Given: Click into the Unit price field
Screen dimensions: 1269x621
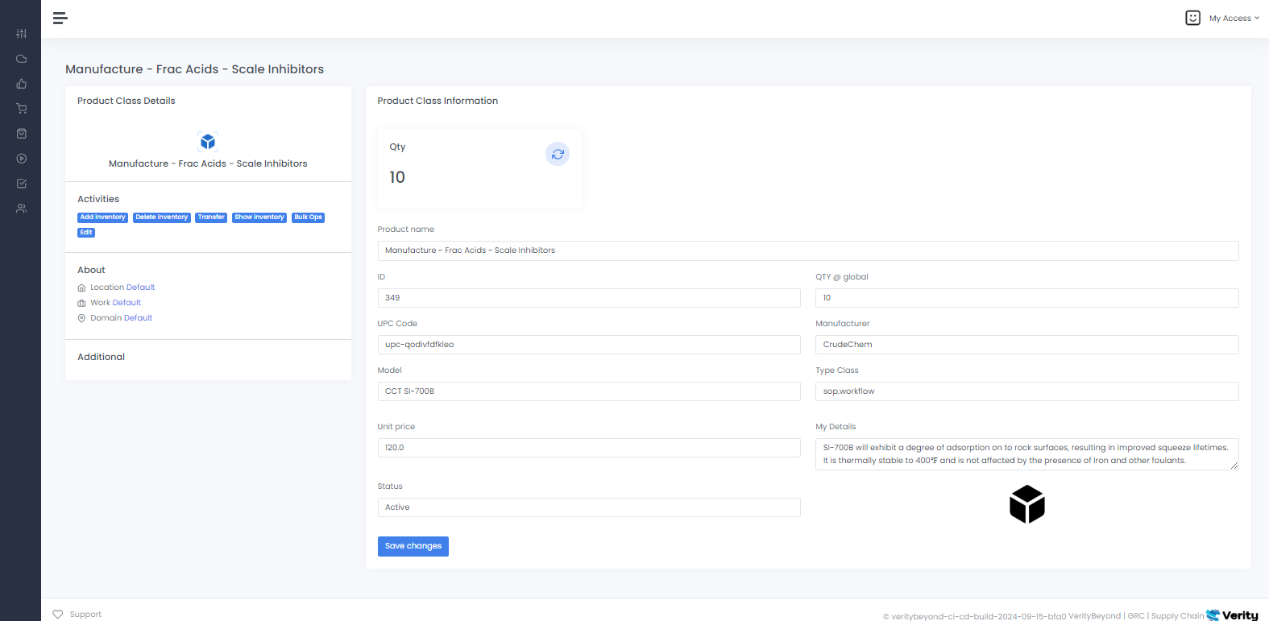Looking at the screenshot, I should click(x=588, y=448).
